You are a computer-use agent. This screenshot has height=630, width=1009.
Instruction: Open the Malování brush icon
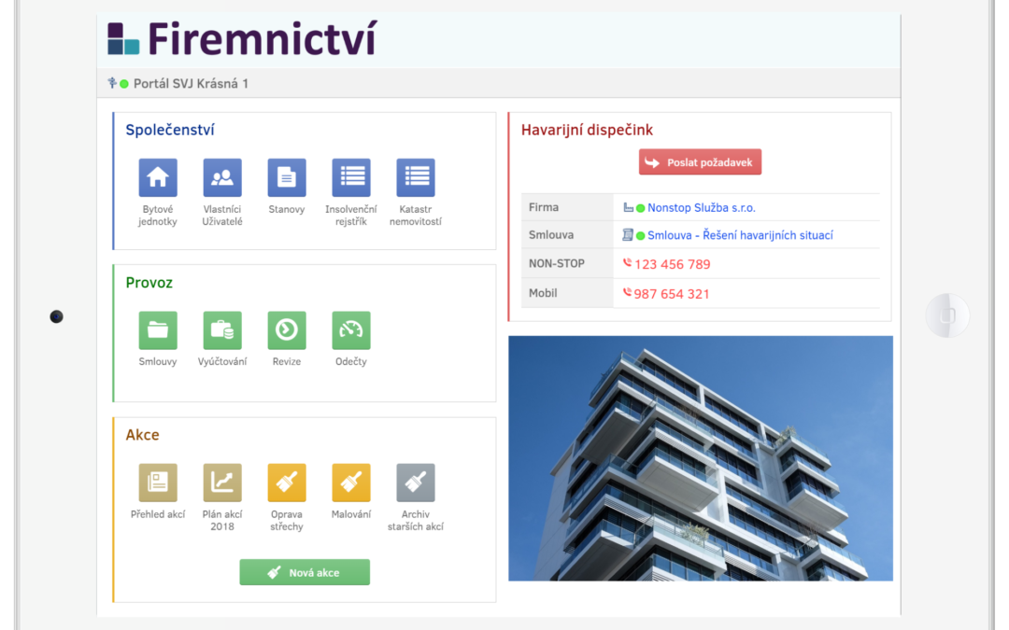[350, 483]
